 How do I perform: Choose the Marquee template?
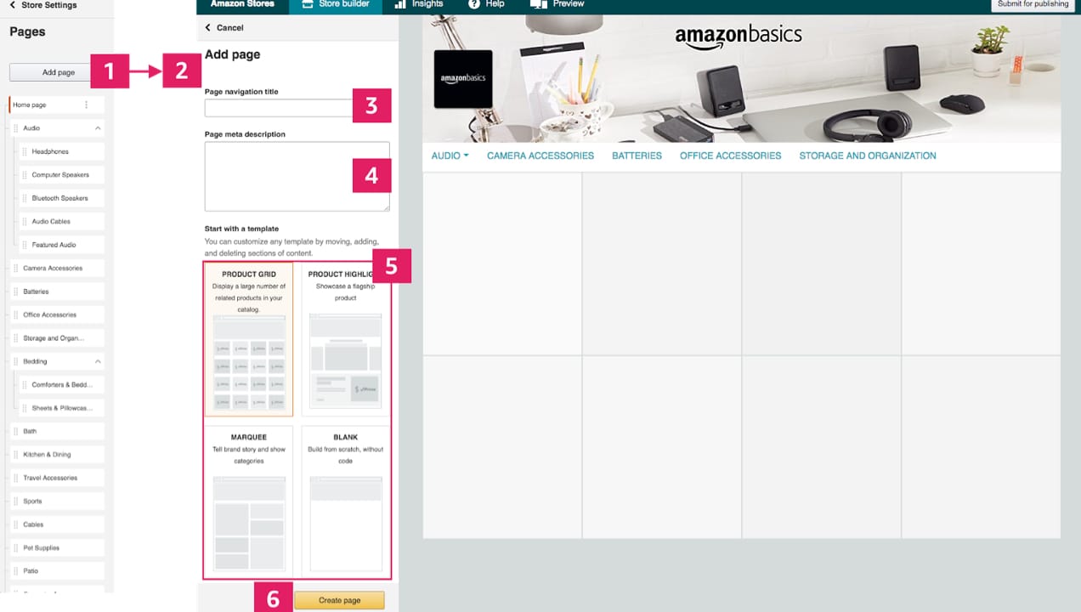249,501
